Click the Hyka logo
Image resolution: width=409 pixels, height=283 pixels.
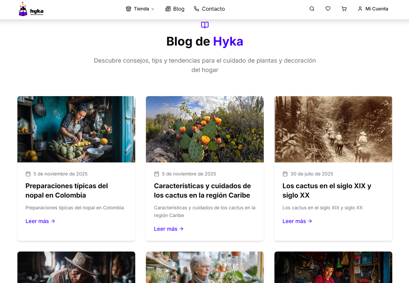[x=31, y=9]
